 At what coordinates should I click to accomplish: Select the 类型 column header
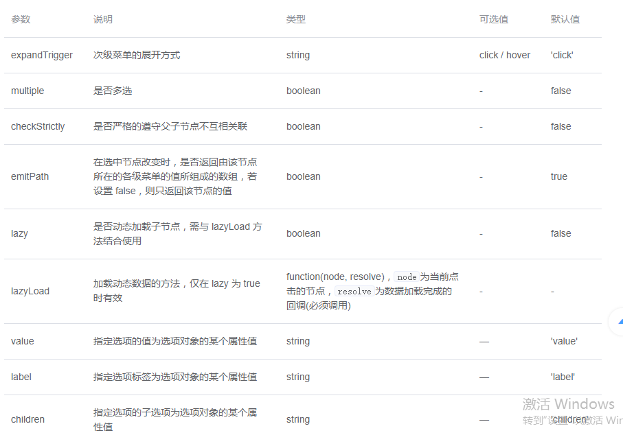(296, 19)
